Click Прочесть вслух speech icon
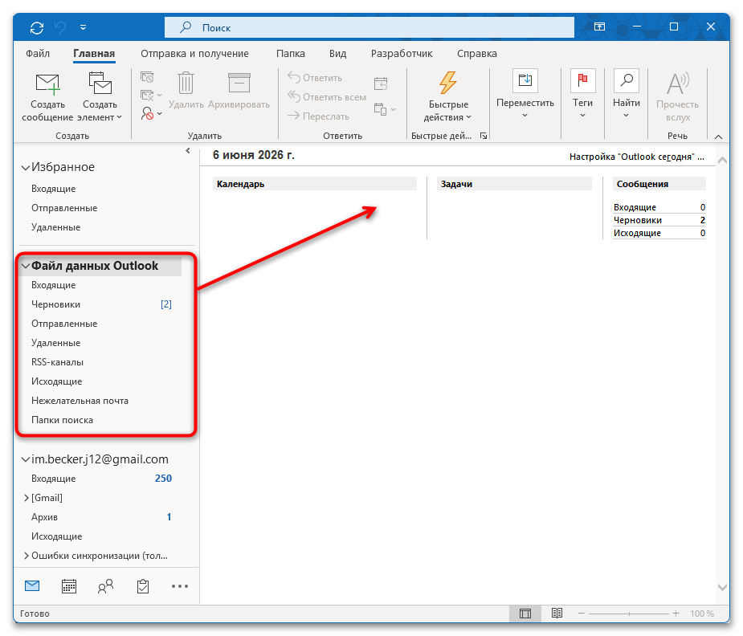 point(678,84)
